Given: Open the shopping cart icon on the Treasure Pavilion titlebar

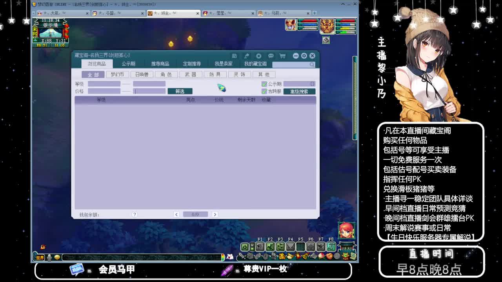Looking at the screenshot, I should point(283,55).
